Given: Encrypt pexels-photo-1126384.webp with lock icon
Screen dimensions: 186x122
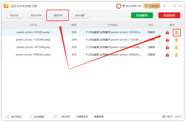Looking at the screenshot, I should [167, 40].
